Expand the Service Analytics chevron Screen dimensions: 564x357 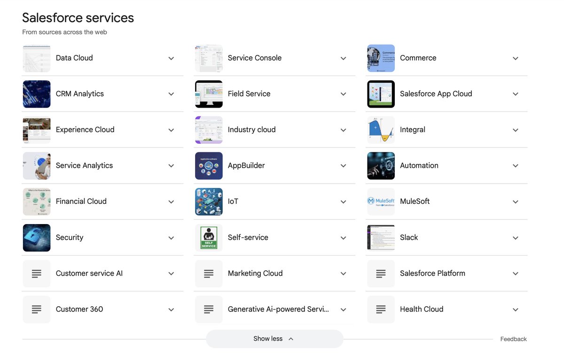[x=171, y=166]
